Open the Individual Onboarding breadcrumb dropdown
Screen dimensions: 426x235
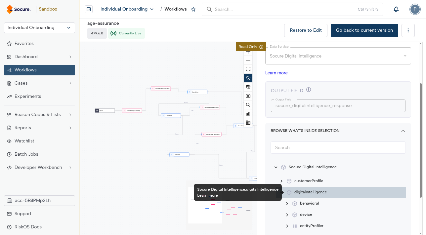[127, 9]
